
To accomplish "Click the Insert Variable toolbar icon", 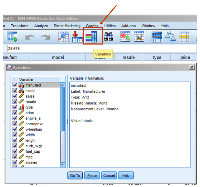I will [x=139, y=37].
